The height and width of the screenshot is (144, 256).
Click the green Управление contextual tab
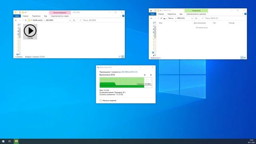point(196,11)
